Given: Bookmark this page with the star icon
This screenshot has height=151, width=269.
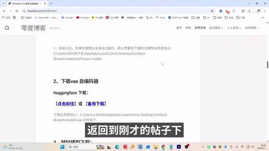Looking at the screenshot, I should [212, 11].
